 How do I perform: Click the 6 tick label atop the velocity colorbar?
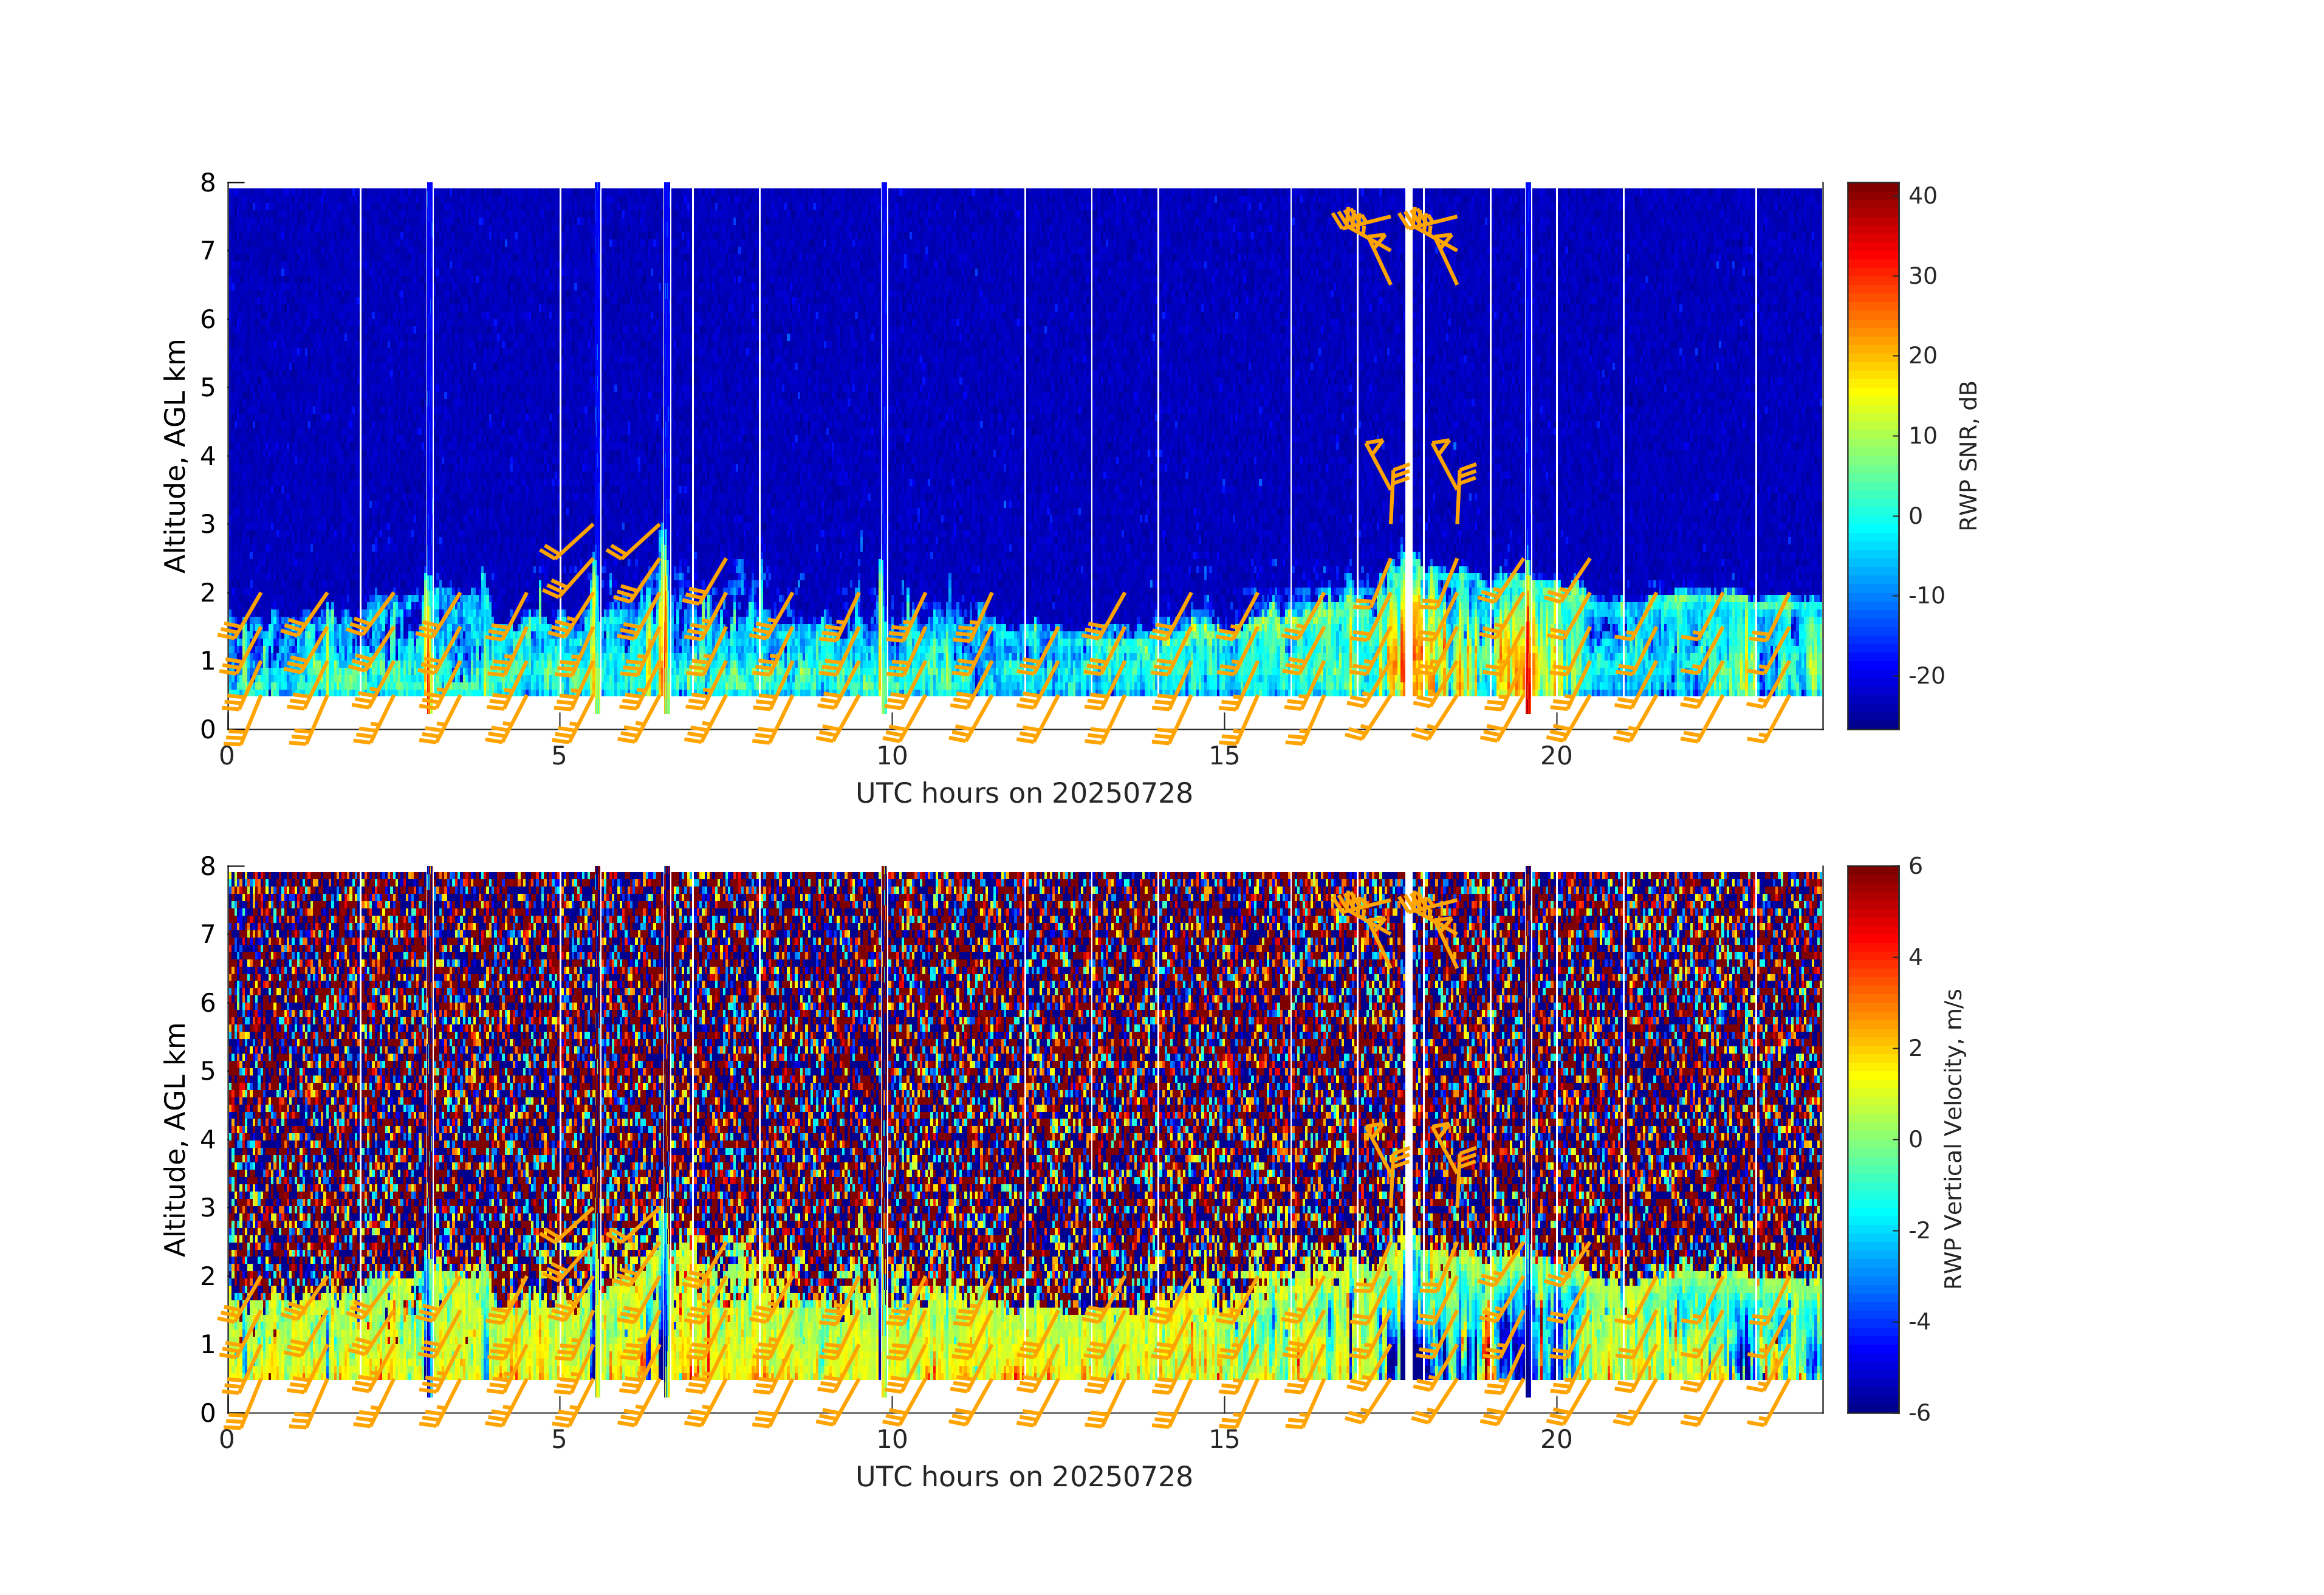pos(1915,866)
